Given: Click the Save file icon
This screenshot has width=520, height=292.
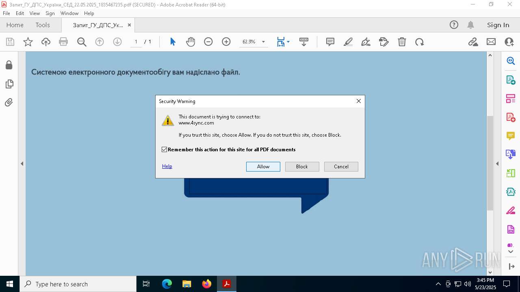Looking at the screenshot, I should [10, 42].
